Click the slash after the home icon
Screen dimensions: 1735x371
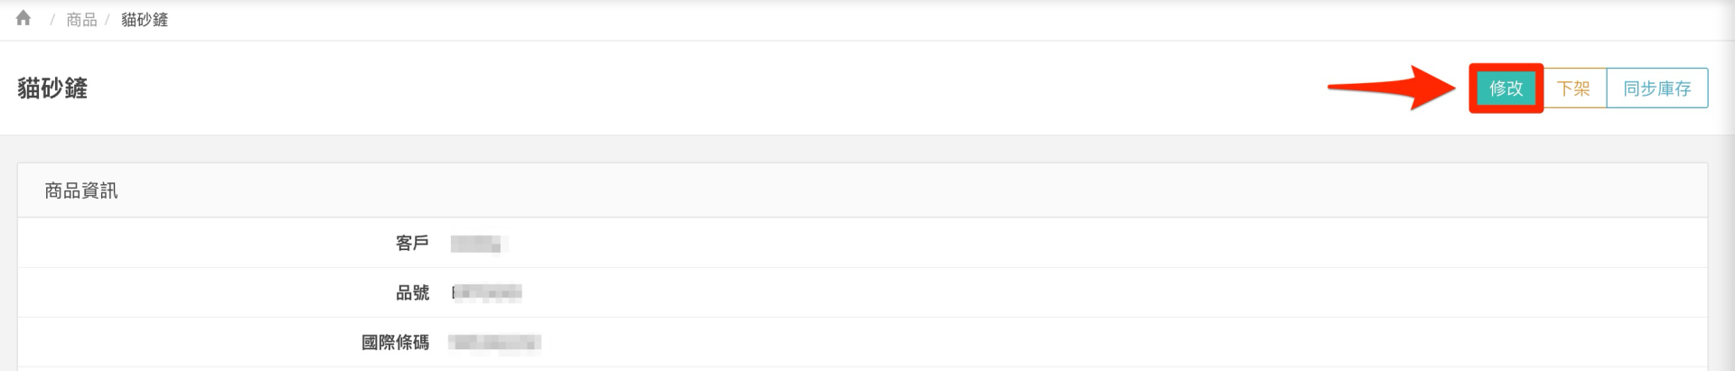click(x=52, y=20)
